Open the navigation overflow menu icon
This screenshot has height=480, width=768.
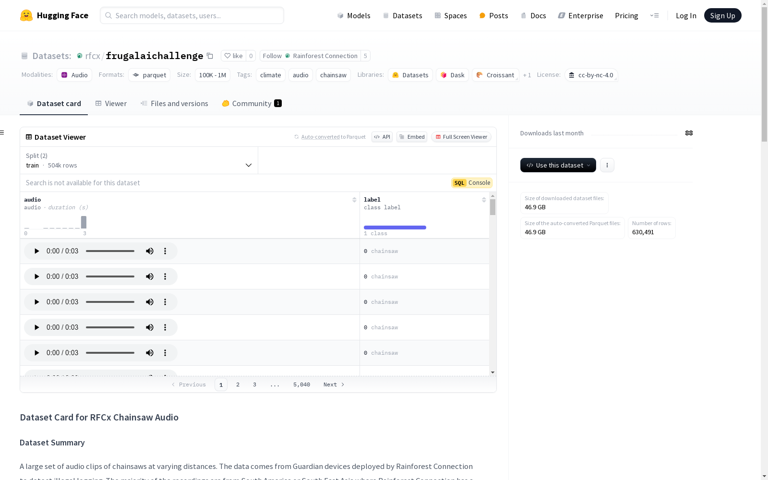coord(654,15)
